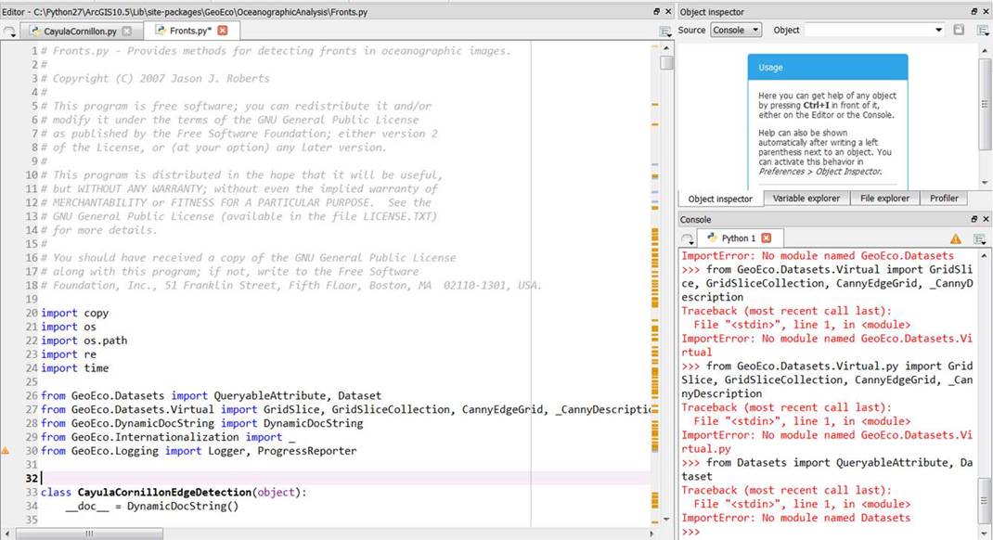Open the Console options menu icon
Screen dimensions: 993x540
click(x=980, y=238)
